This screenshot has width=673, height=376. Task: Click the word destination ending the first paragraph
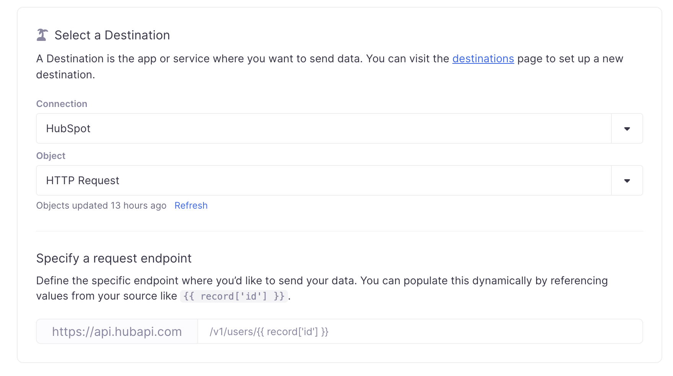[65, 75]
